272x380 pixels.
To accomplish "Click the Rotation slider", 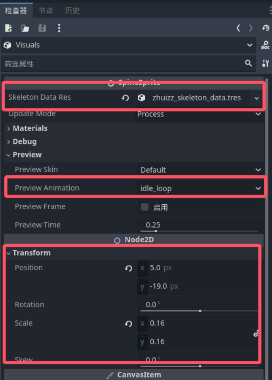I will (199, 311).
